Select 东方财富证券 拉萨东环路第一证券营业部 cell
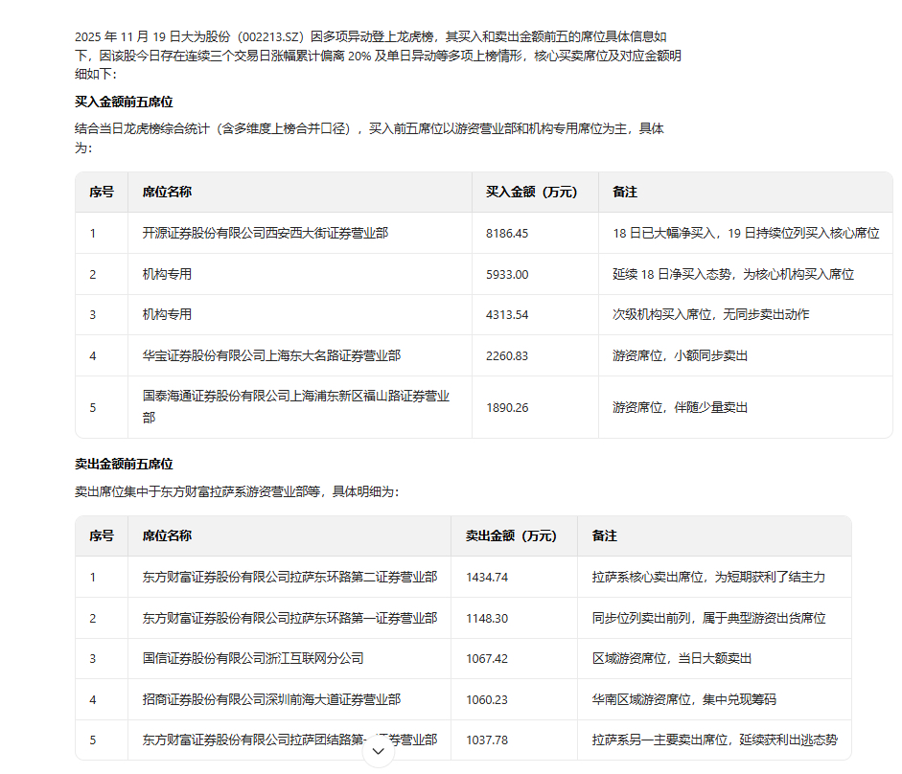902x774 pixels. coord(289,618)
